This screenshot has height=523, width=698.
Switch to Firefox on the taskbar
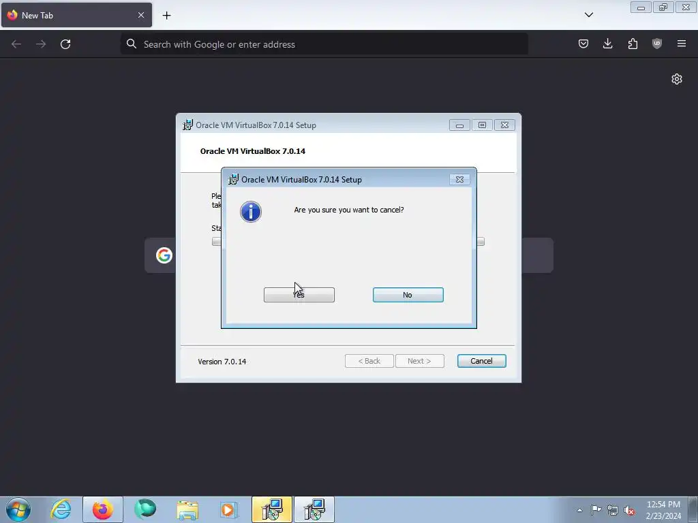coord(103,509)
